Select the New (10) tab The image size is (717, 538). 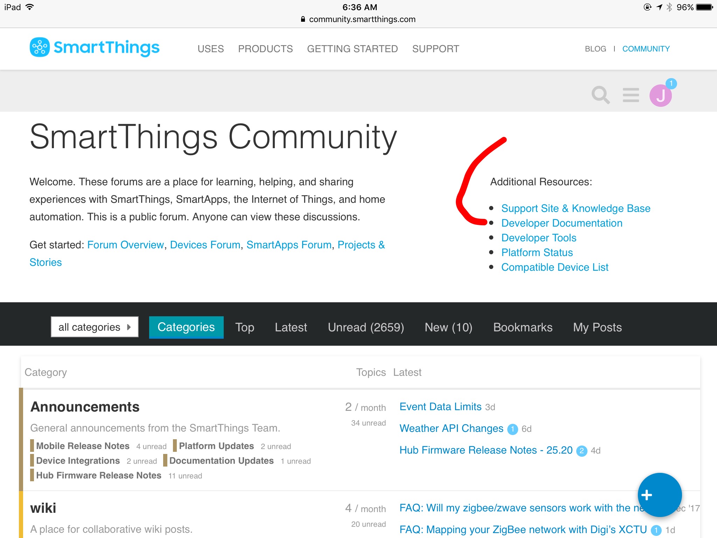pos(448,327)
